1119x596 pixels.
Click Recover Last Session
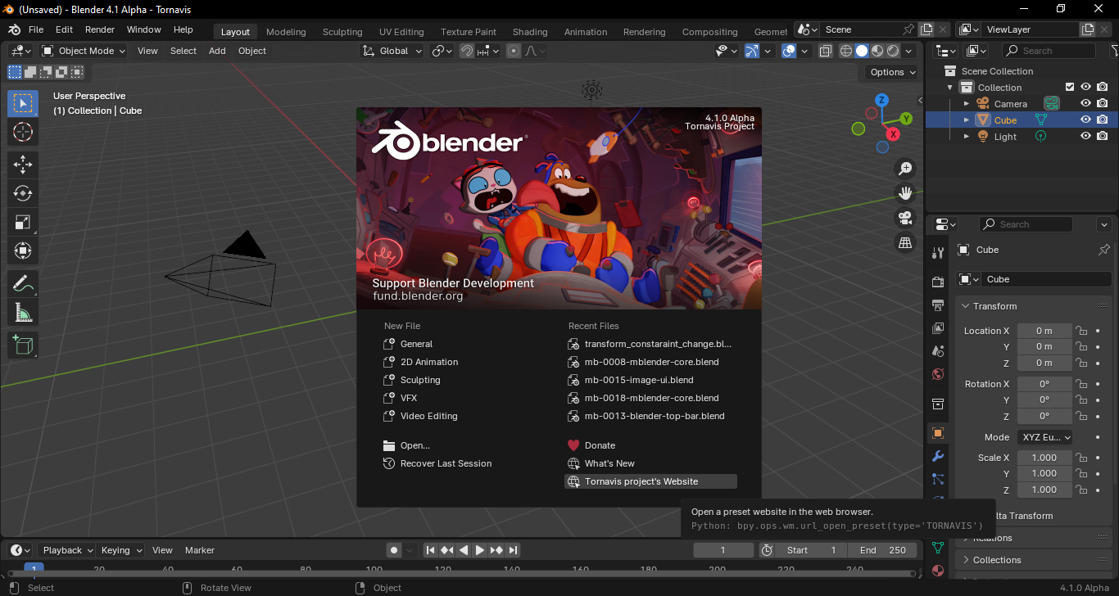tap(446, 463)
